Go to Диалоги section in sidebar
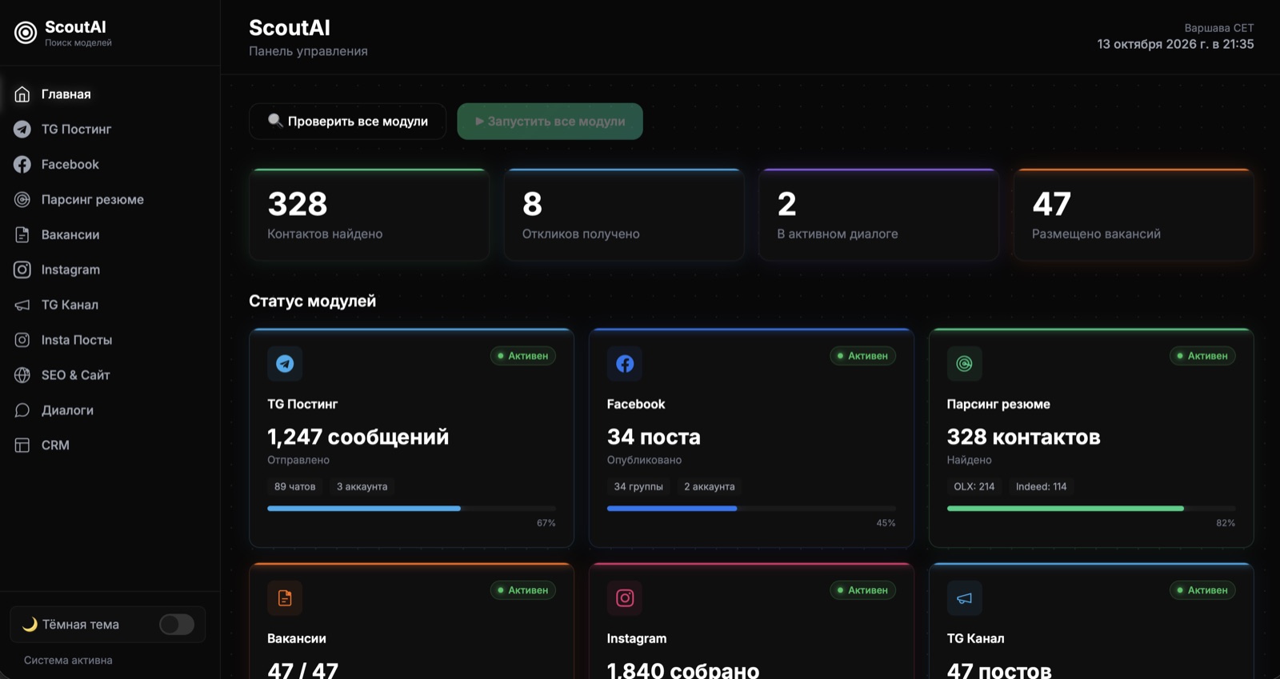 (110, 410)
